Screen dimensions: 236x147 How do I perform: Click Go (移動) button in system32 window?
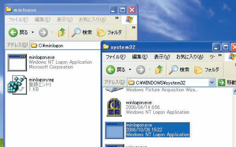pos(226,83)
